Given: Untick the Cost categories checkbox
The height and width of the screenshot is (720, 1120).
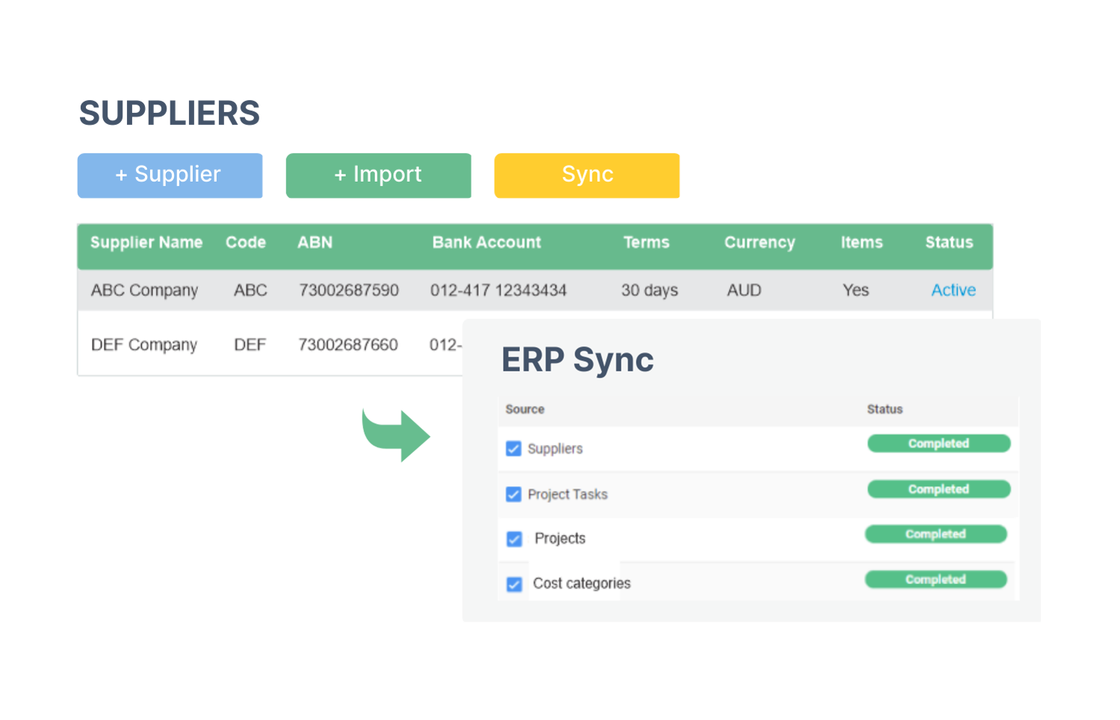Looking at the screenshot, I should pyautogui.click(x=514, y=584).
